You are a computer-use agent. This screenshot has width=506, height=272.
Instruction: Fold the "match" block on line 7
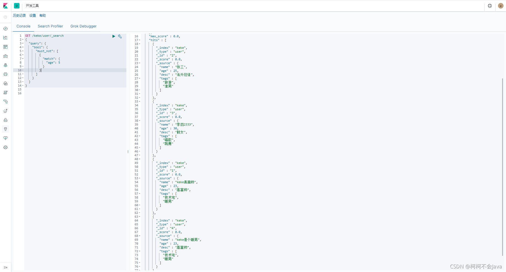pyautogui.click(x=23, y=59)
